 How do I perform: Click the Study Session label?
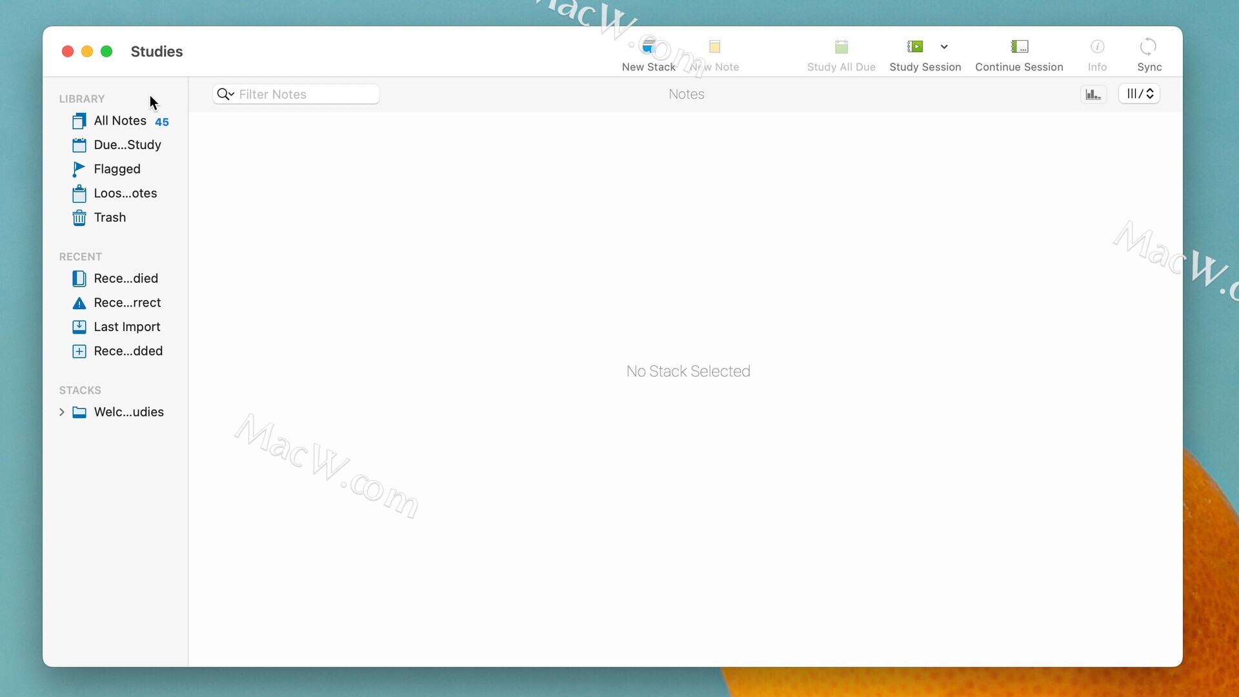pyautogui.click(x=925, y=67)
